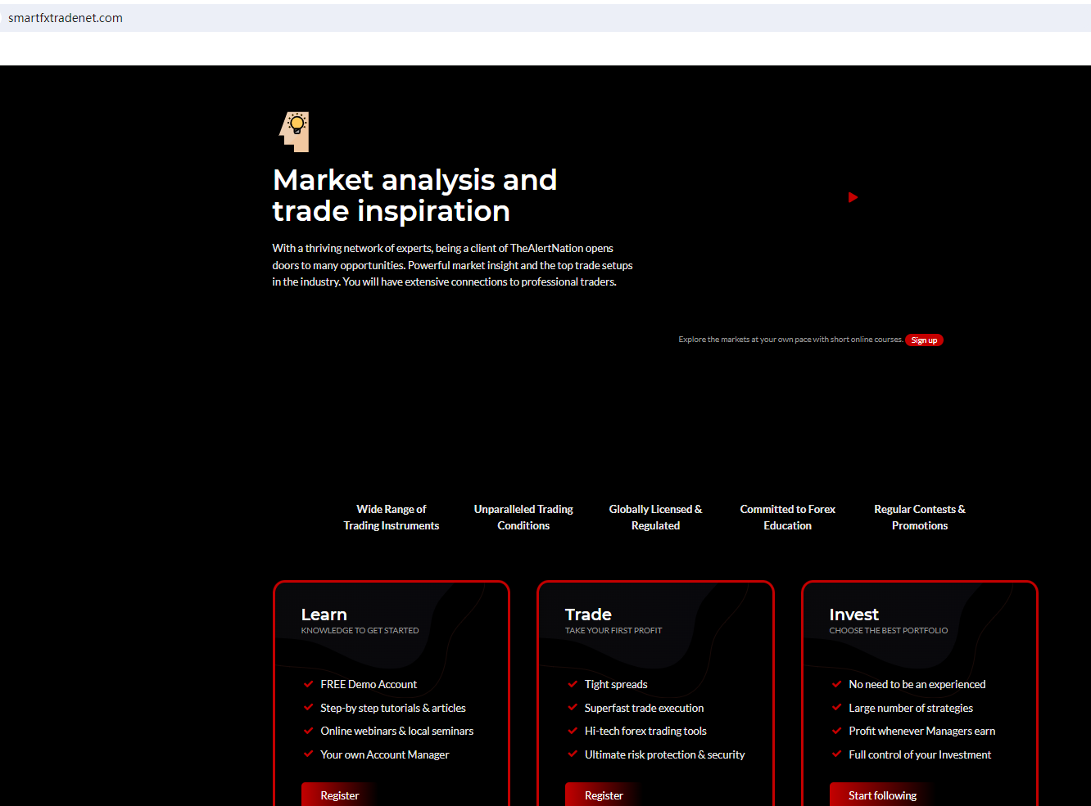This screenshot has width=1091, height=806.
Task: Click Large number of strategies text
Action: [x=911, y=708]
